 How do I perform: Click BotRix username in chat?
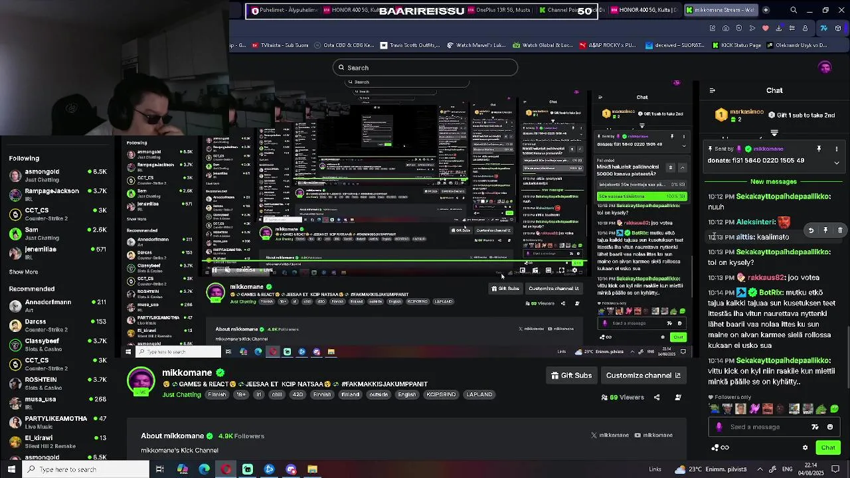771,292
